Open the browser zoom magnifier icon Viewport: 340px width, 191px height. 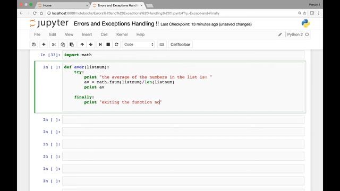coord(300,13)
